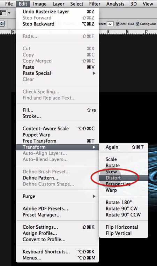Open the View menu
The width and height of the screenshot is (157, 266).
148,4
